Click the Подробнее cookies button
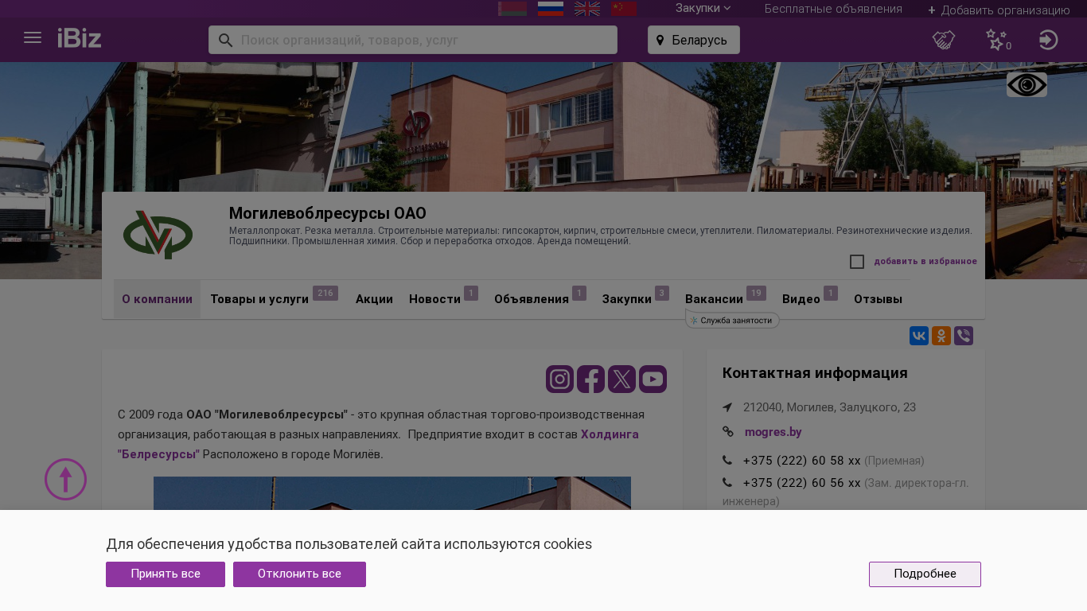1087x611 pixels. click(925, 574)
